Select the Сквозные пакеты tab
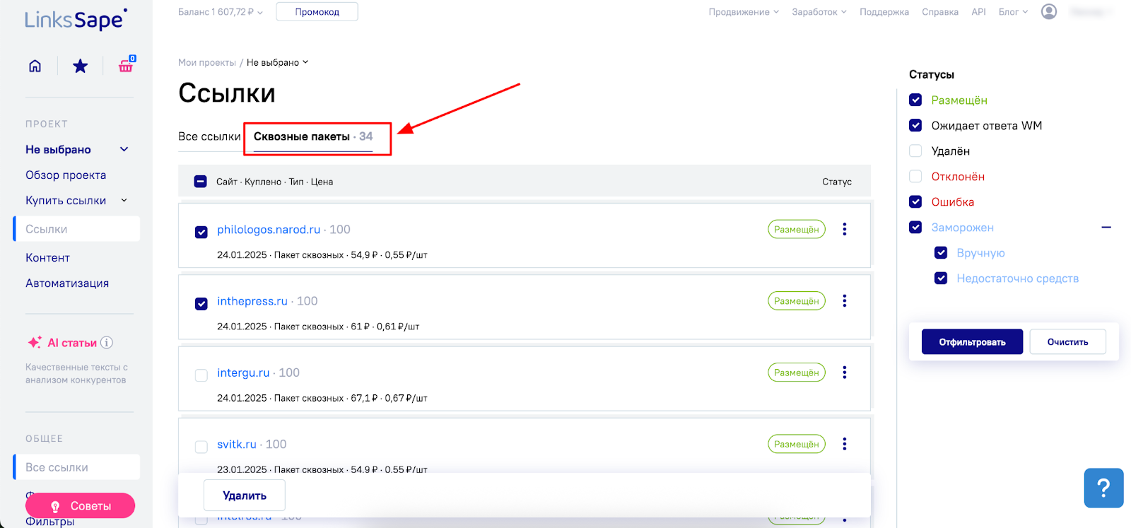Image resolution: width=1131 pixels, height=528 pixels. pyautogui.click(x=302, y=136)
